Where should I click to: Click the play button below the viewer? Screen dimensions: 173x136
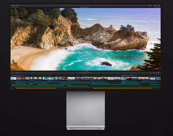(82, 71)
